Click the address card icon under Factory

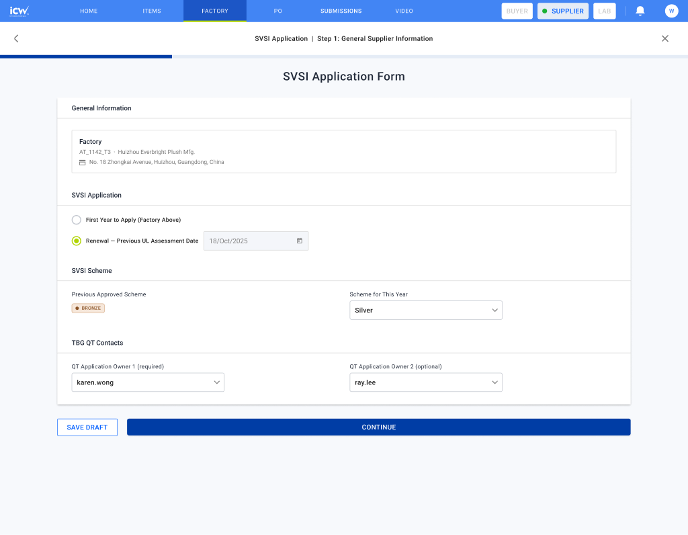click(82, 163)
